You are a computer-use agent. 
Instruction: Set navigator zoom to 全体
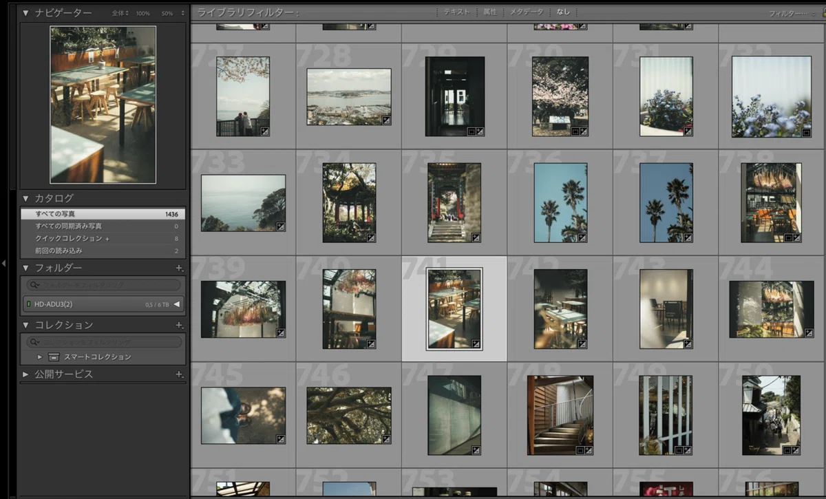click(120, 13)
